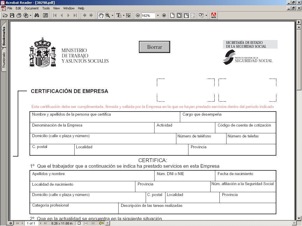Screen dimensions: 302x226
Task: Open Find with the binoculars icon
Action: [x=37, y=15]
